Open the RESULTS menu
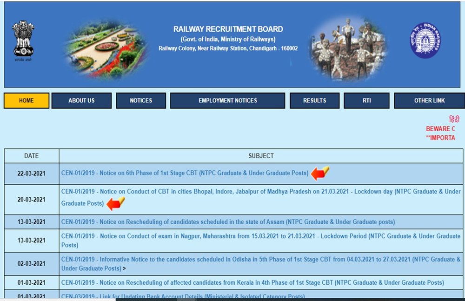 click(x=315, y=100)
